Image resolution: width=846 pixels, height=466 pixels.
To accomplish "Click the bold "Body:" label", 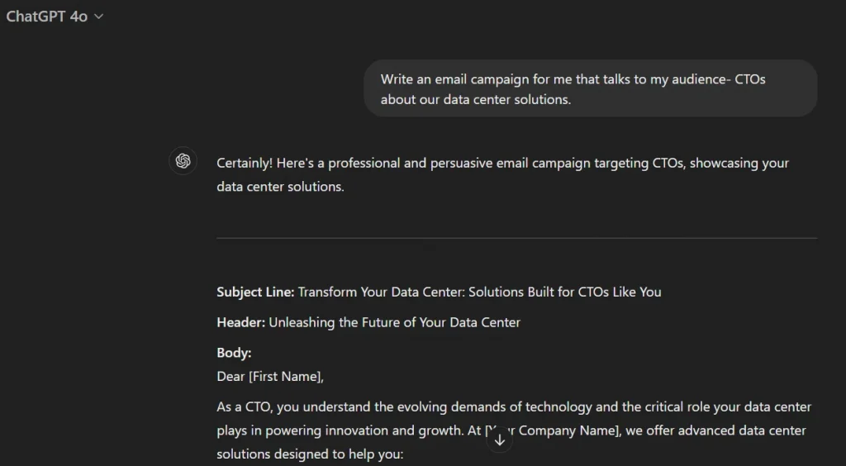I will tap(234, 353).
